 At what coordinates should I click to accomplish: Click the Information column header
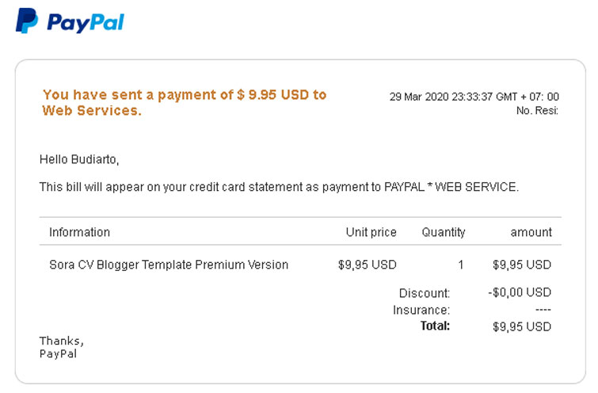[79, 232]
